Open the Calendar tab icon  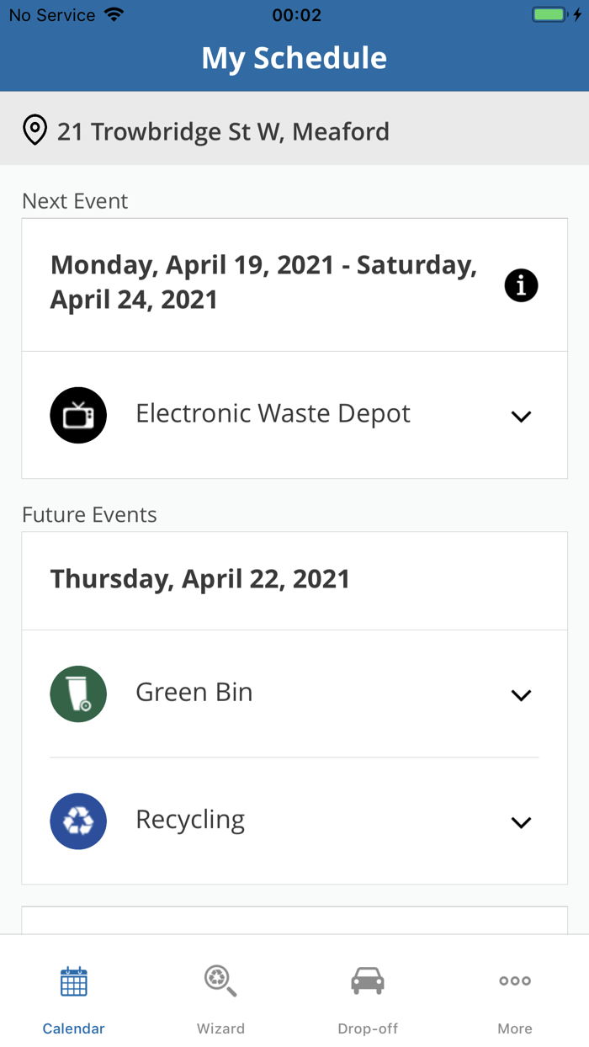tap(73, 981)
